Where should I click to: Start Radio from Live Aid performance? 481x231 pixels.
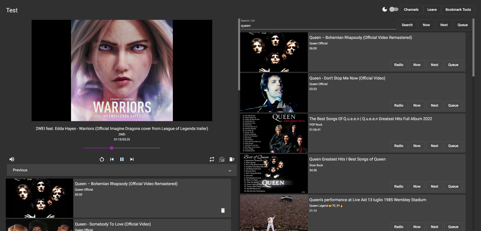click(399, 227)
